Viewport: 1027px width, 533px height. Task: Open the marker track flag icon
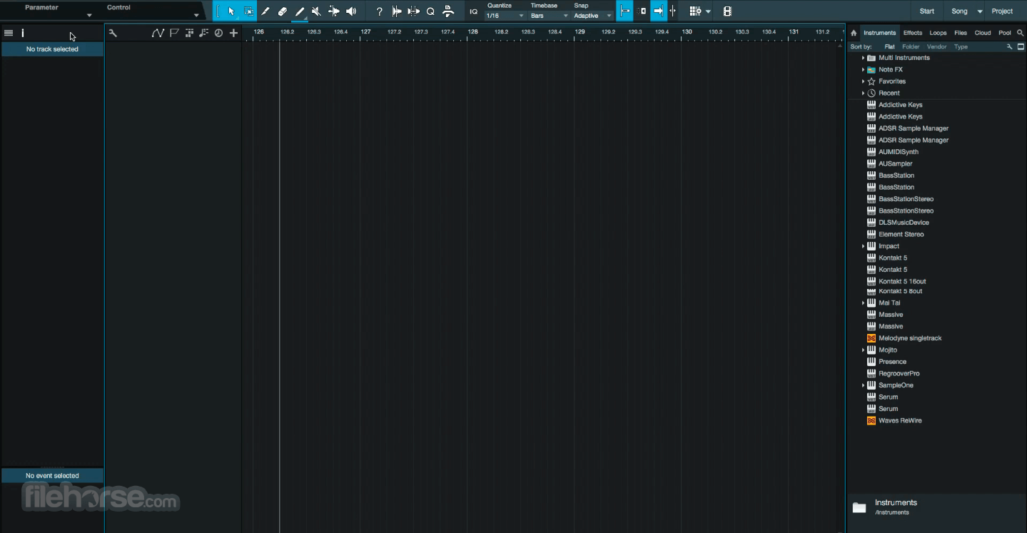[x=174, y=33]
